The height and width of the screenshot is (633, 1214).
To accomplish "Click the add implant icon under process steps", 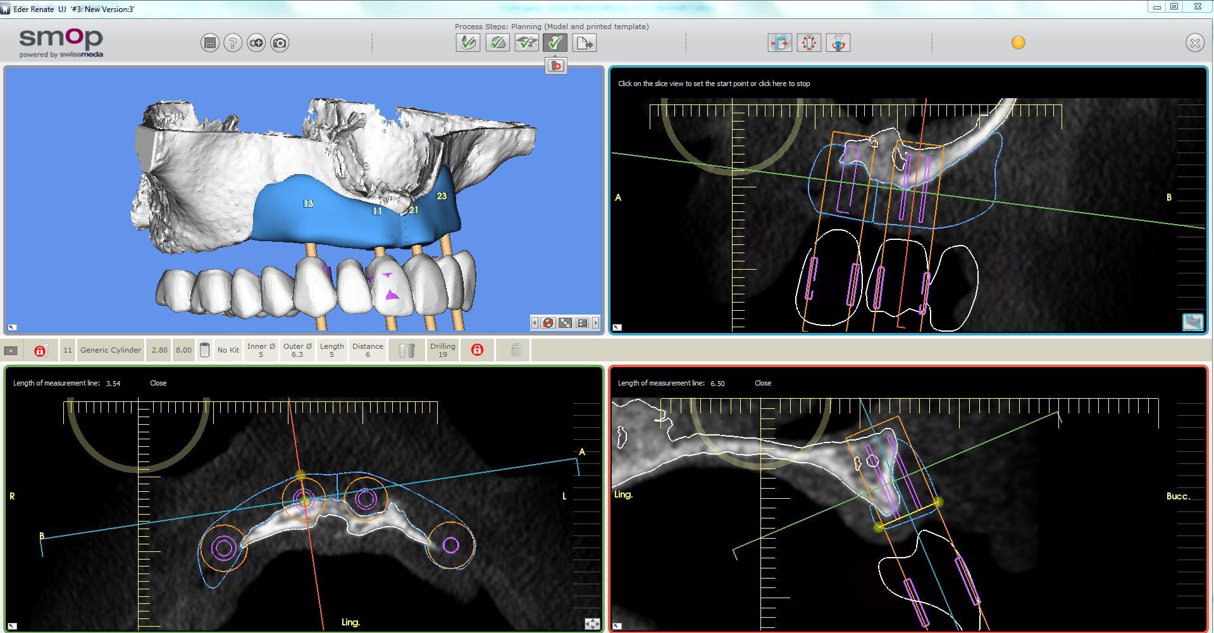I will (x=556, y=65).
